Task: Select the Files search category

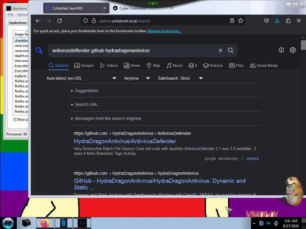Action: point(236,66)
